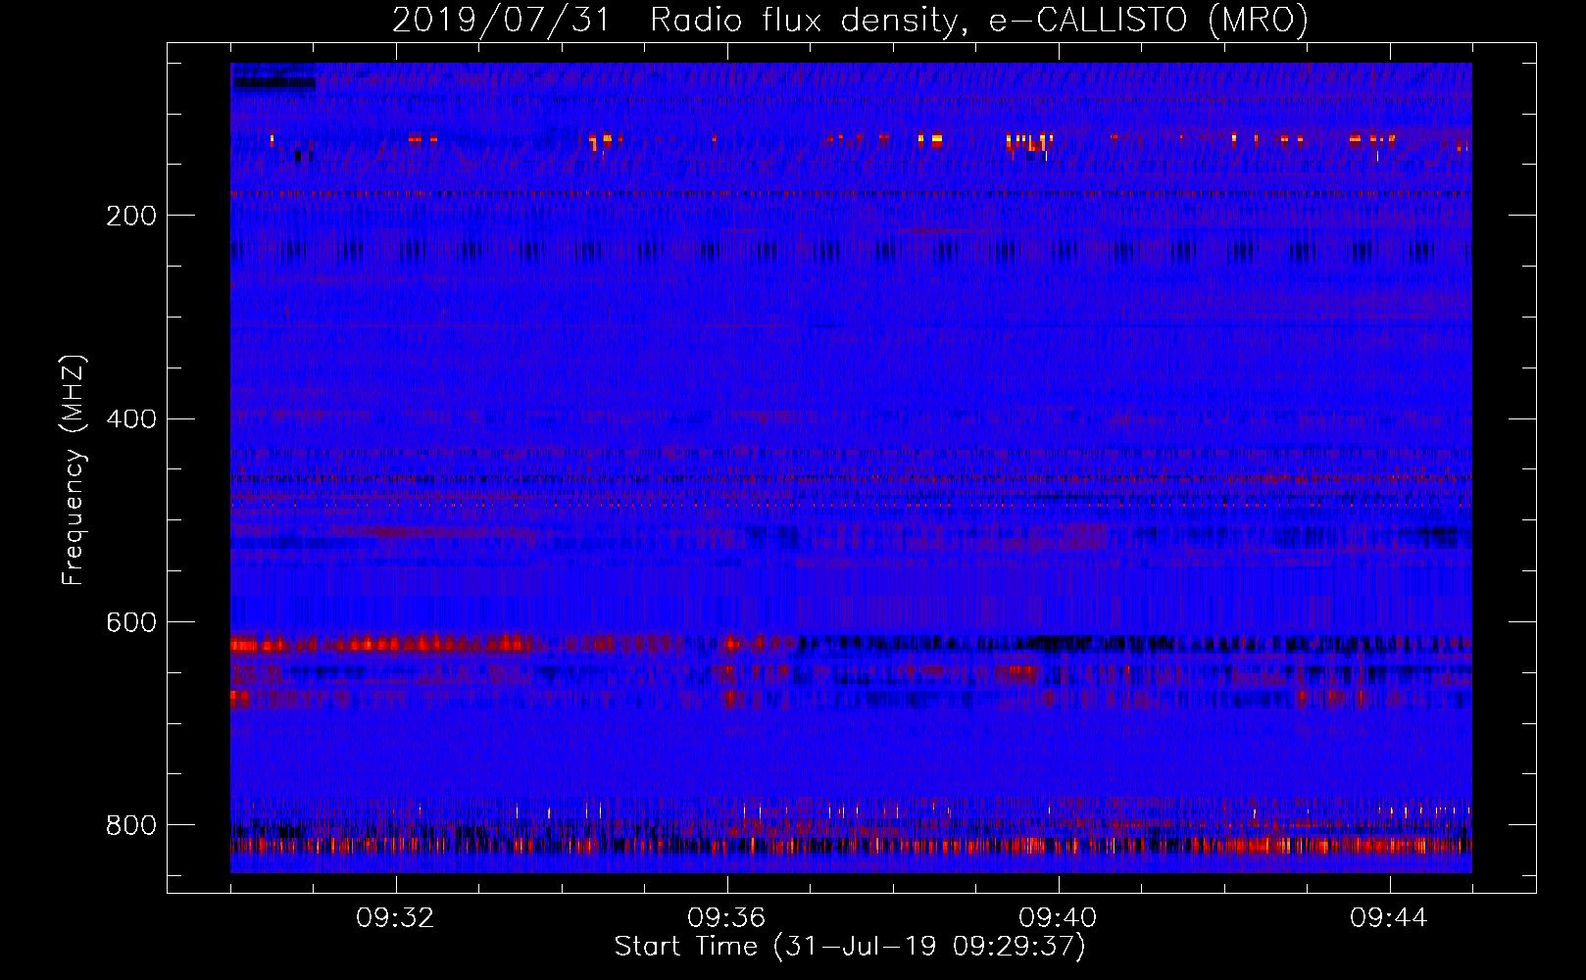Click the 800 frequency tick label
Screen dimensions: 1586x980
tap(131, 825)
